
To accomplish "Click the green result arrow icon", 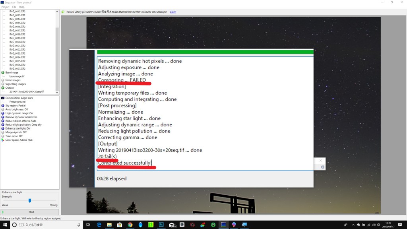I will (63, 12).
